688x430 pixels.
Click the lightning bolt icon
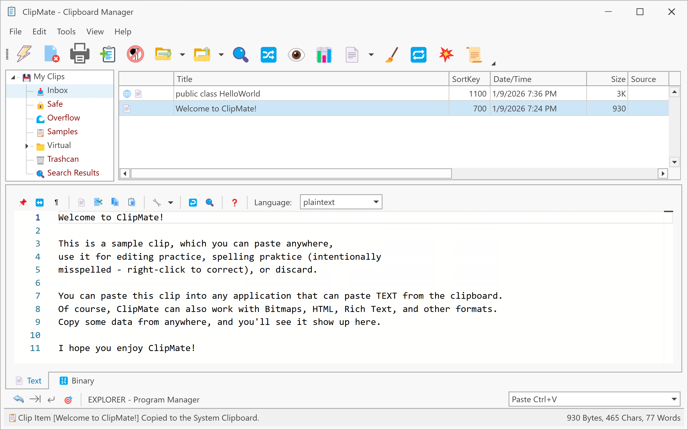coord(24,53)
